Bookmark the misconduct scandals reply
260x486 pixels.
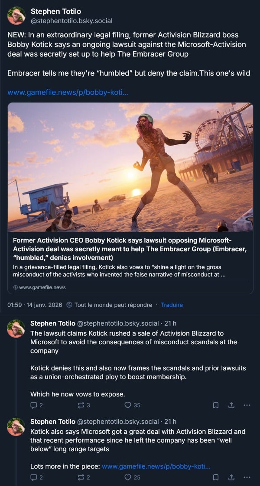pyautogui.click(x=216, y=405)
